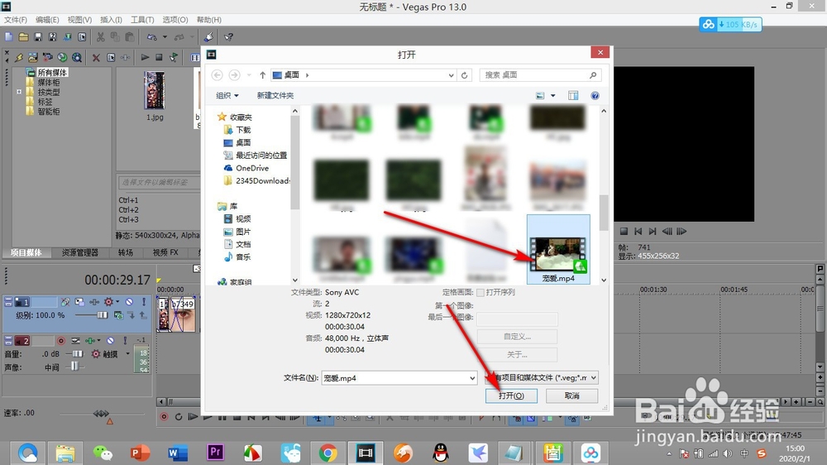Image resolution: width=827 pixels, height=465 pixels.
Task: Click the Capture Video camera icon
Action: click(47, 58)
